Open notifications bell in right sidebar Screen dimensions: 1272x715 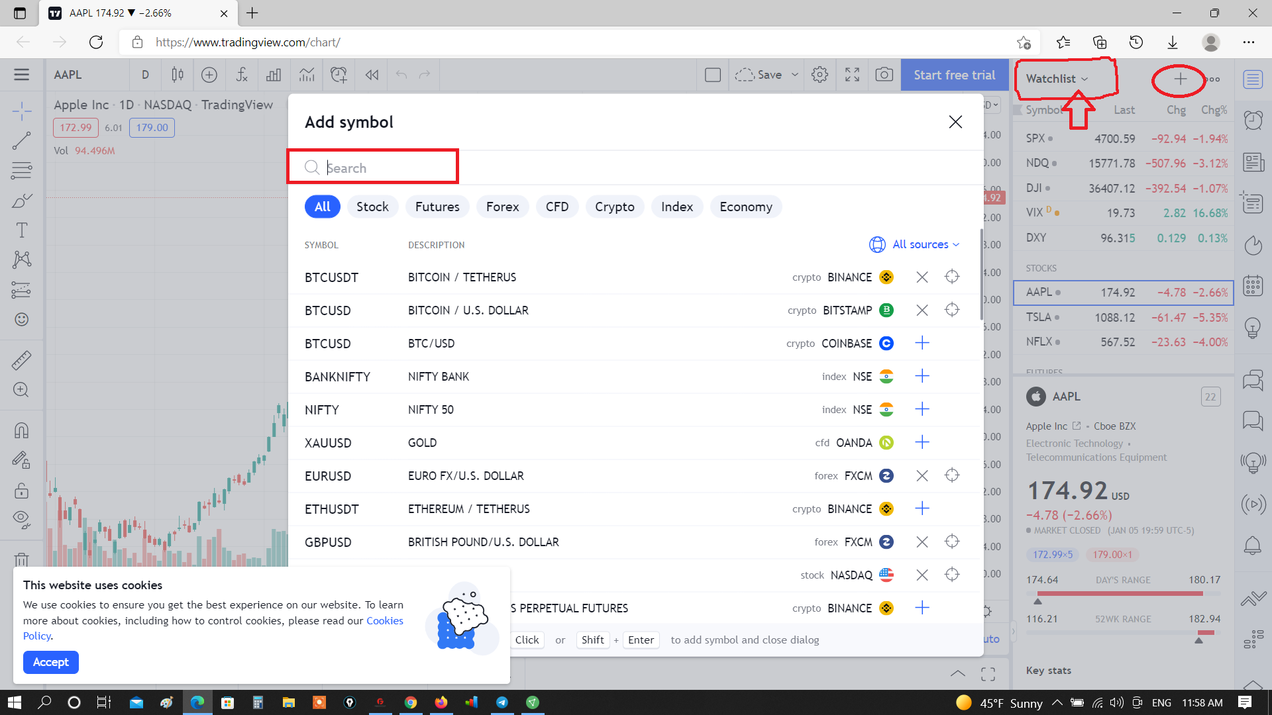click(x=1253, y=546)
